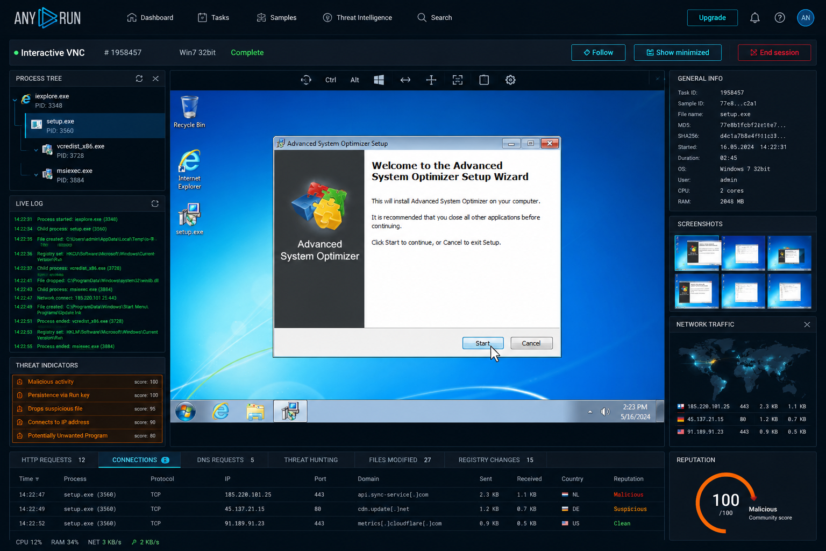Click the Recycle Bin desktop icon
Viewport: 826px width, 551px height.
[x=189, y=112]
